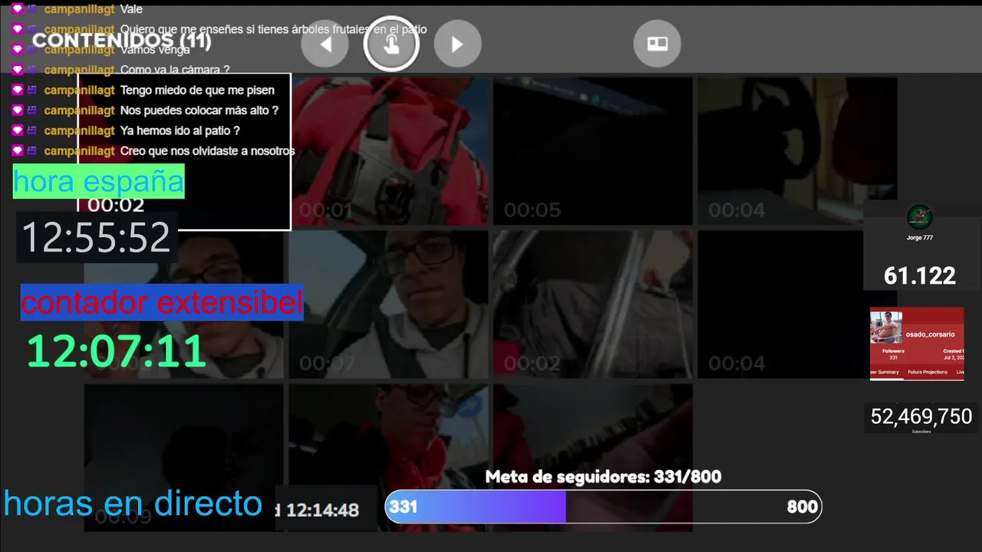This screenshot has width=982, height=552.
Task: Click the CONTENIDOS (11) title
Action: click(121, 39)
